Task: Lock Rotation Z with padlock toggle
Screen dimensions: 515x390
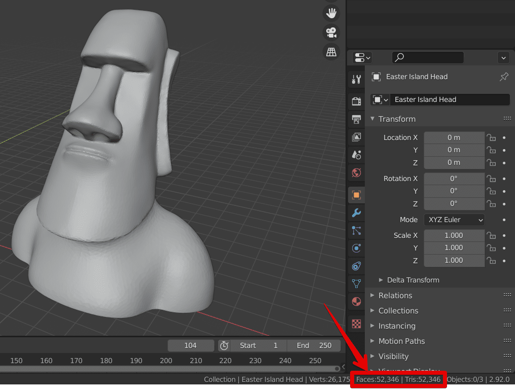Action: [491, 203]
